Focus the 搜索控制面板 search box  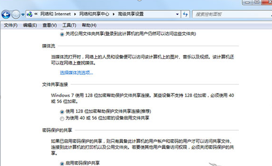[x=232, y=14]
